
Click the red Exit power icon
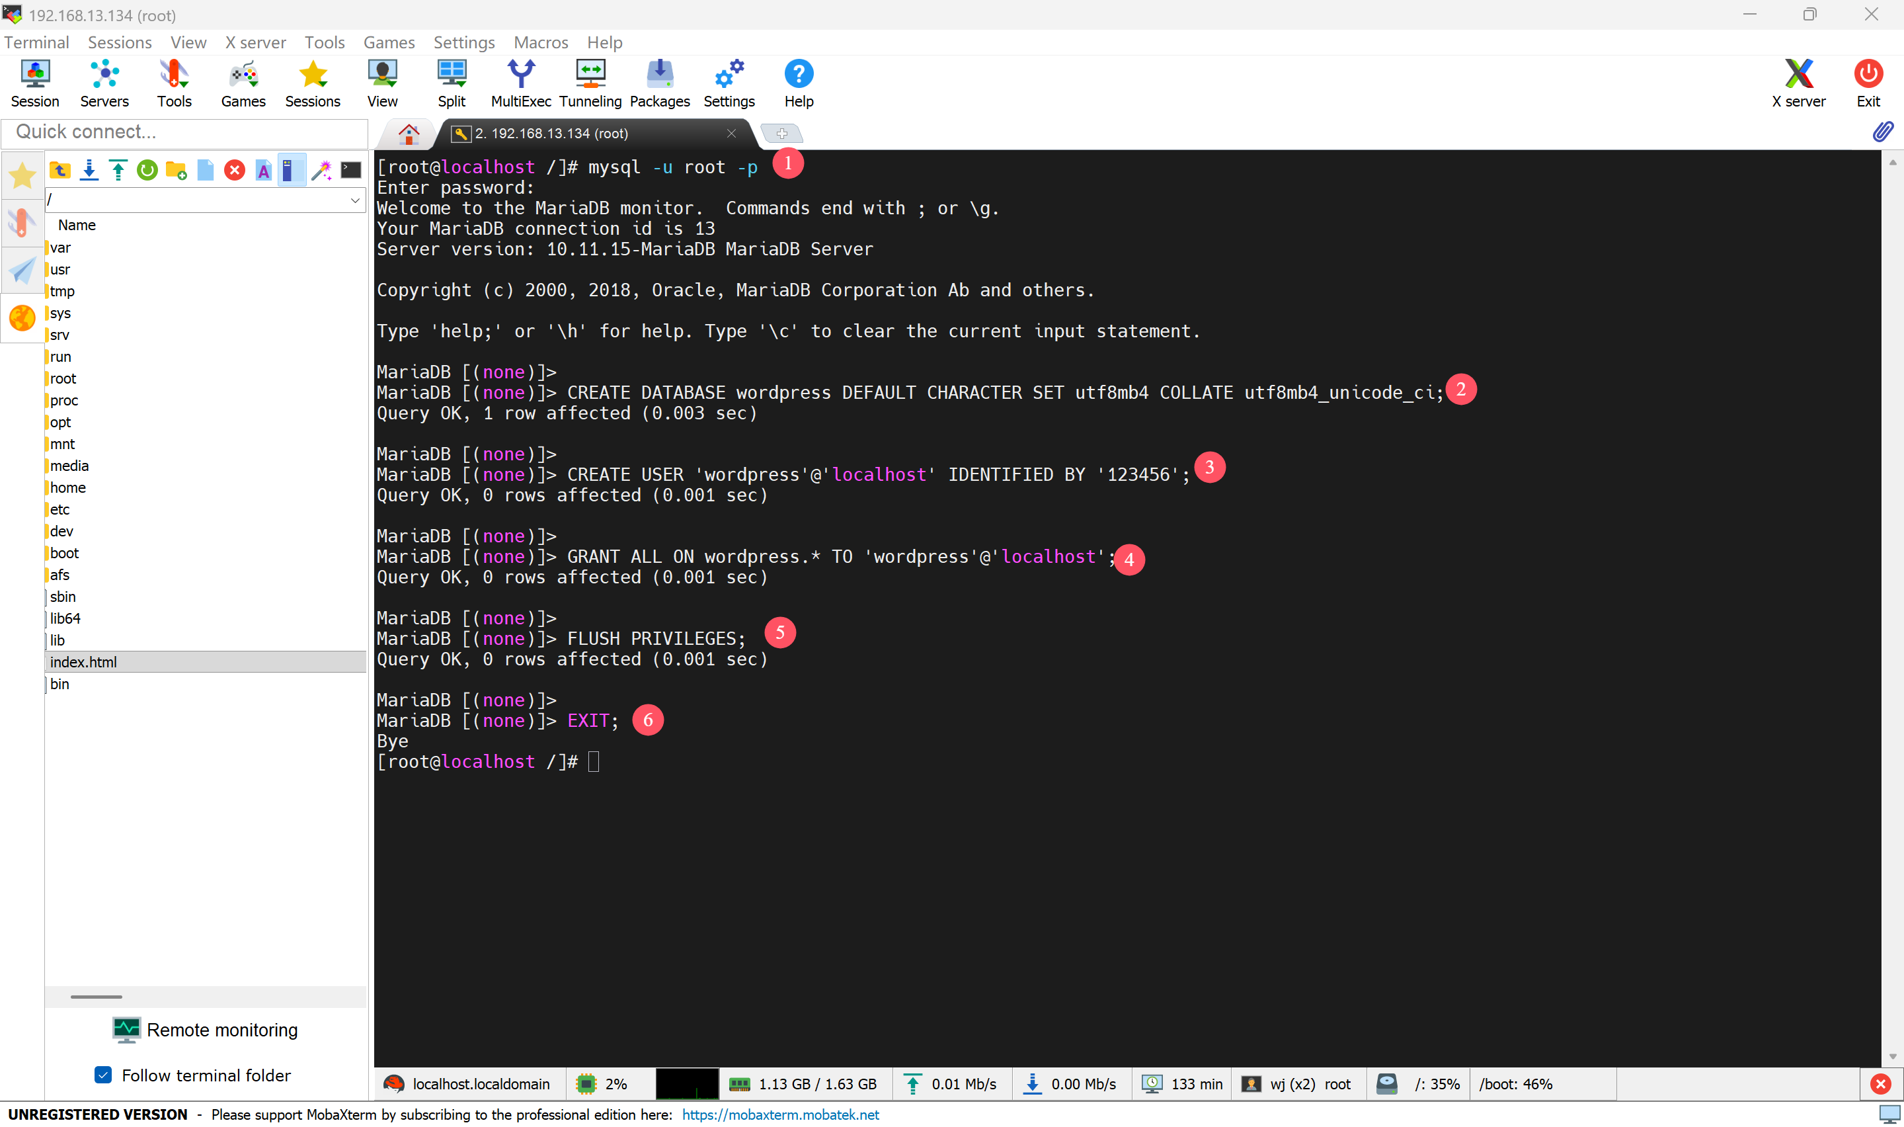[1868, 83]
